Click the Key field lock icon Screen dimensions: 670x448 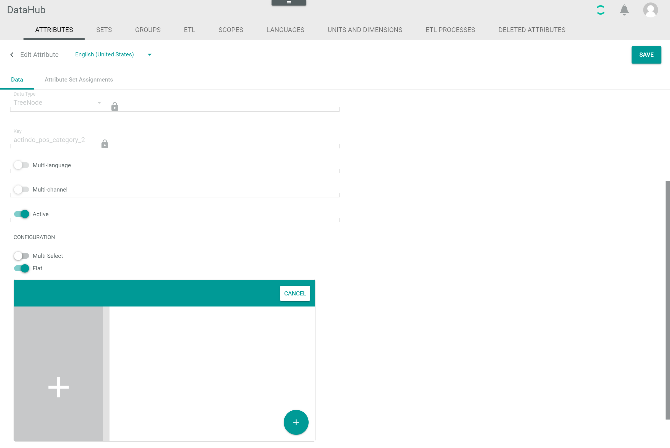[105, 144]
